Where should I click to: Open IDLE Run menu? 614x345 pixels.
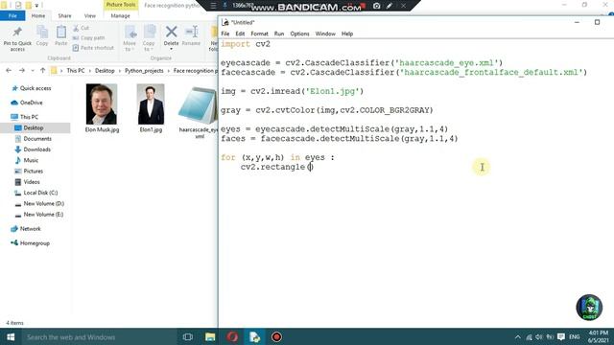[x=279, y=34]
